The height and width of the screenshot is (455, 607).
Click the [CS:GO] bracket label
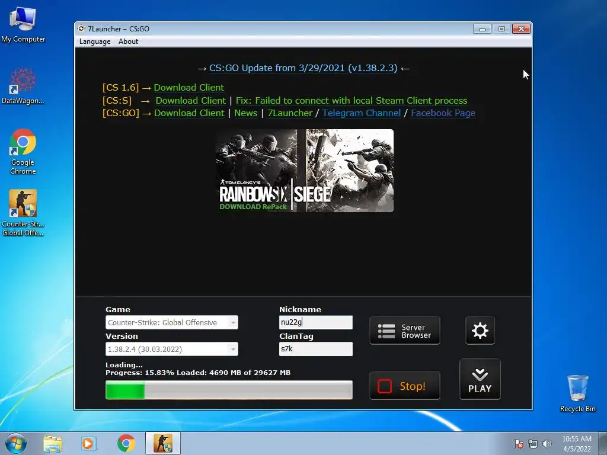[x=121, y=113]
